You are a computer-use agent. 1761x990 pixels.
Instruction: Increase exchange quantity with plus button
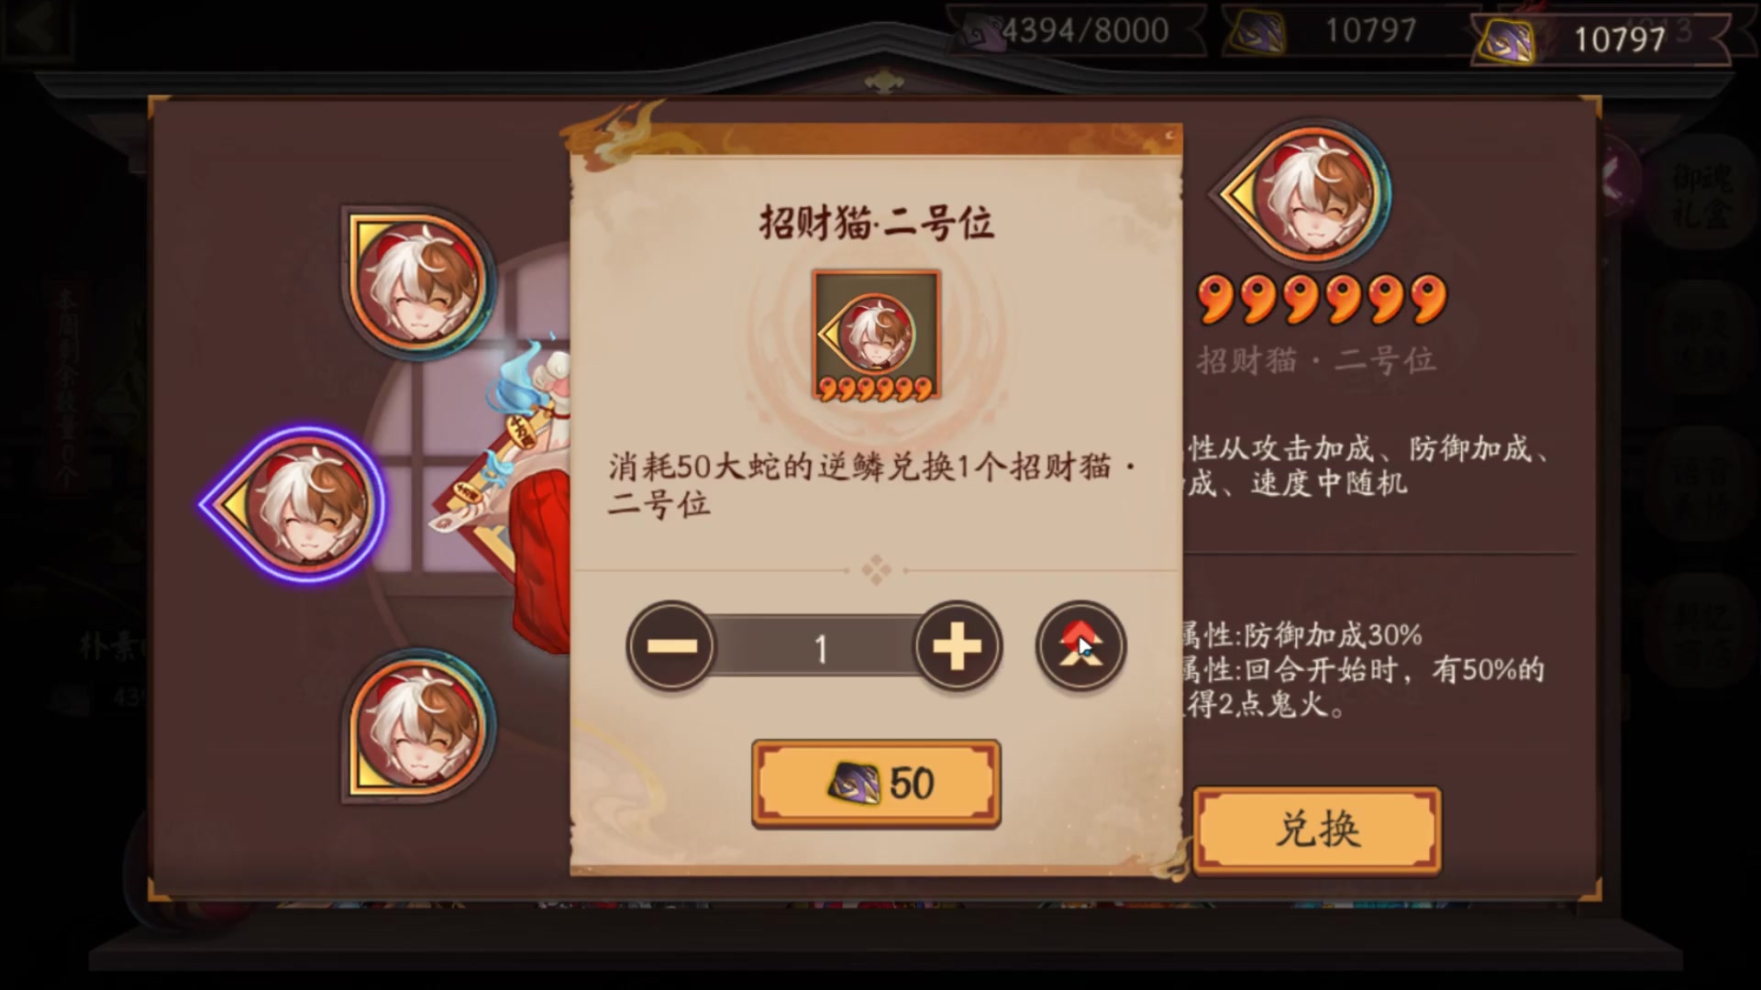pos(958,646)
